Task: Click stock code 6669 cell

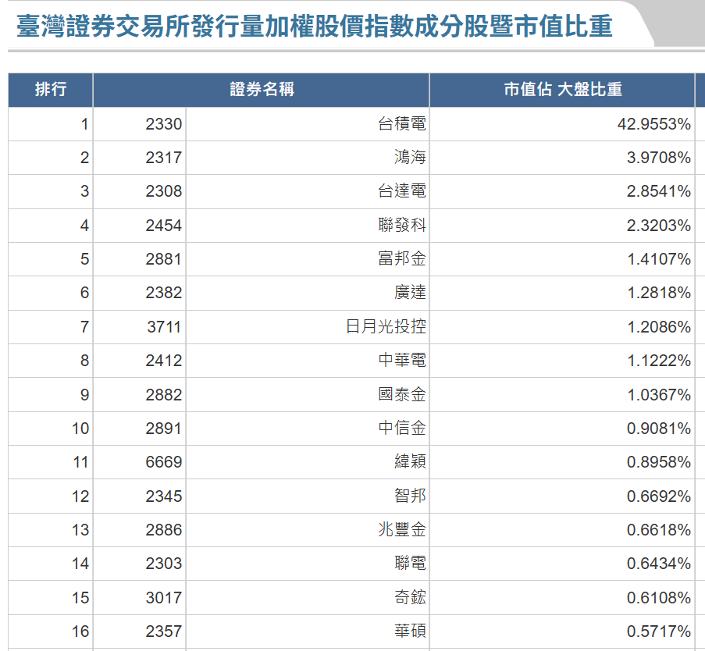Action: 163,462
